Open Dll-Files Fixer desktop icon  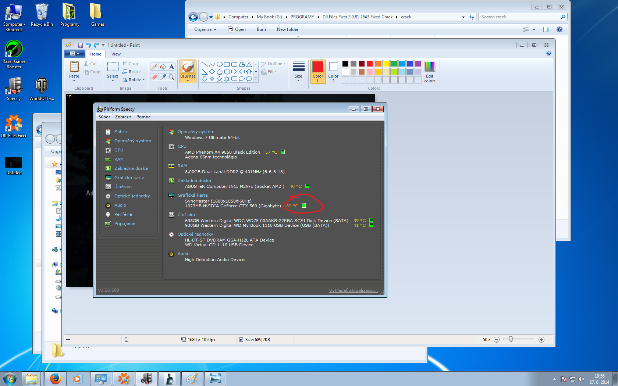coord(14,126)
